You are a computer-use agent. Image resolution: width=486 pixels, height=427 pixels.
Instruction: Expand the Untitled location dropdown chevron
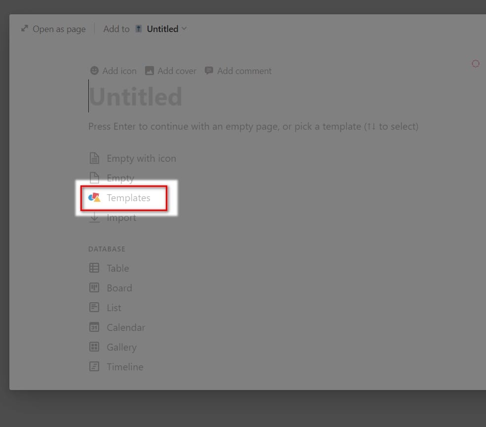click(184, 29)
